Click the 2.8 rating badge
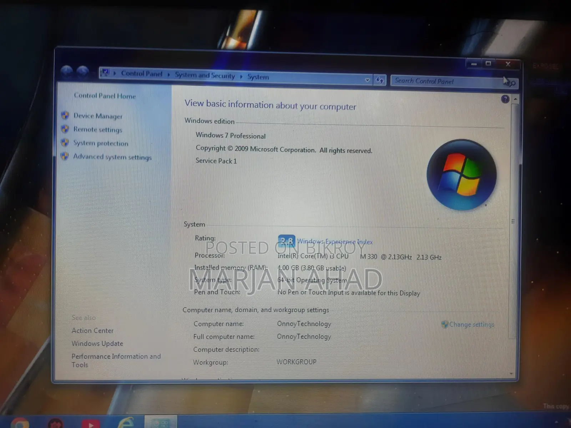571x428 pixels. pyautogui.click(x=287, y=241)
